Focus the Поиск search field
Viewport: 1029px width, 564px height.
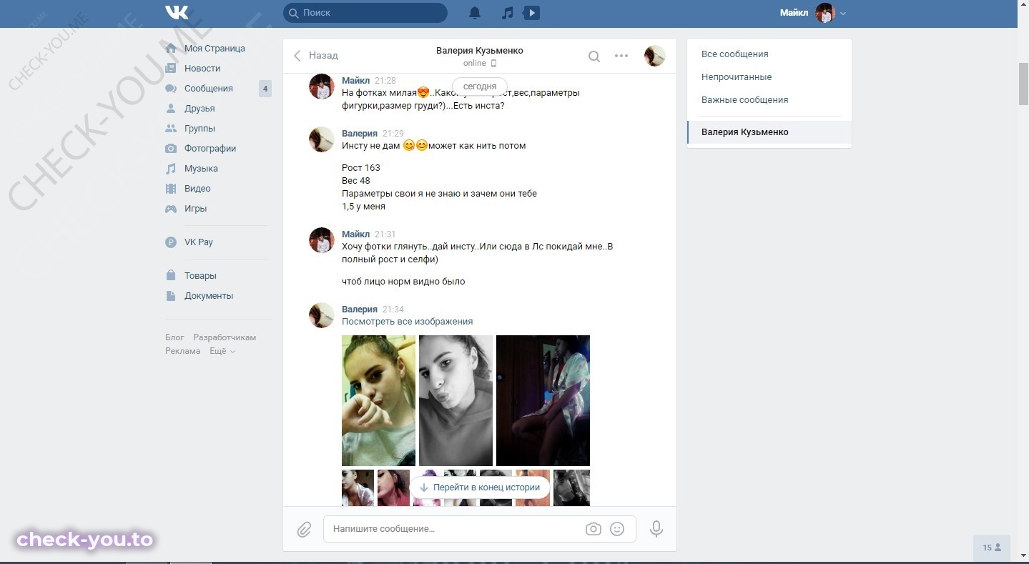[x=365, y=13]
